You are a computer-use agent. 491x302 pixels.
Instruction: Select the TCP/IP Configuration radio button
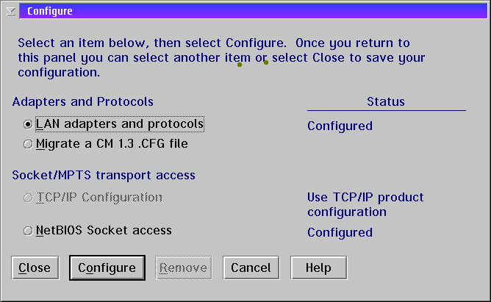tap(28, 198)
